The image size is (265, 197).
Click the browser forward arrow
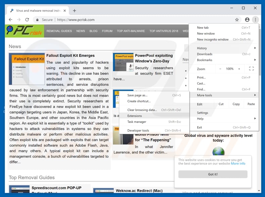pos(19,19)
